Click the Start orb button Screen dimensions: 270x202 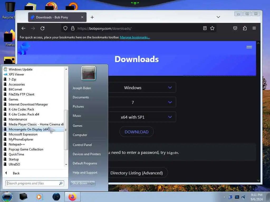click(7, 197)
